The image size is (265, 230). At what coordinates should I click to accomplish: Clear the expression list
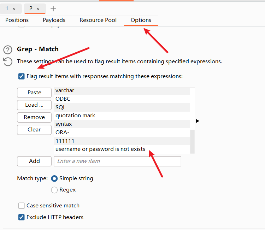pos(34,130)
